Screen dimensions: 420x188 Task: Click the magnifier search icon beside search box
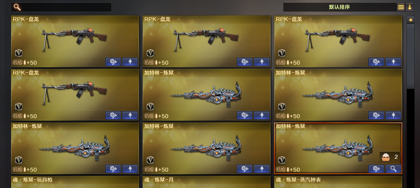click(x=17, y=7)
